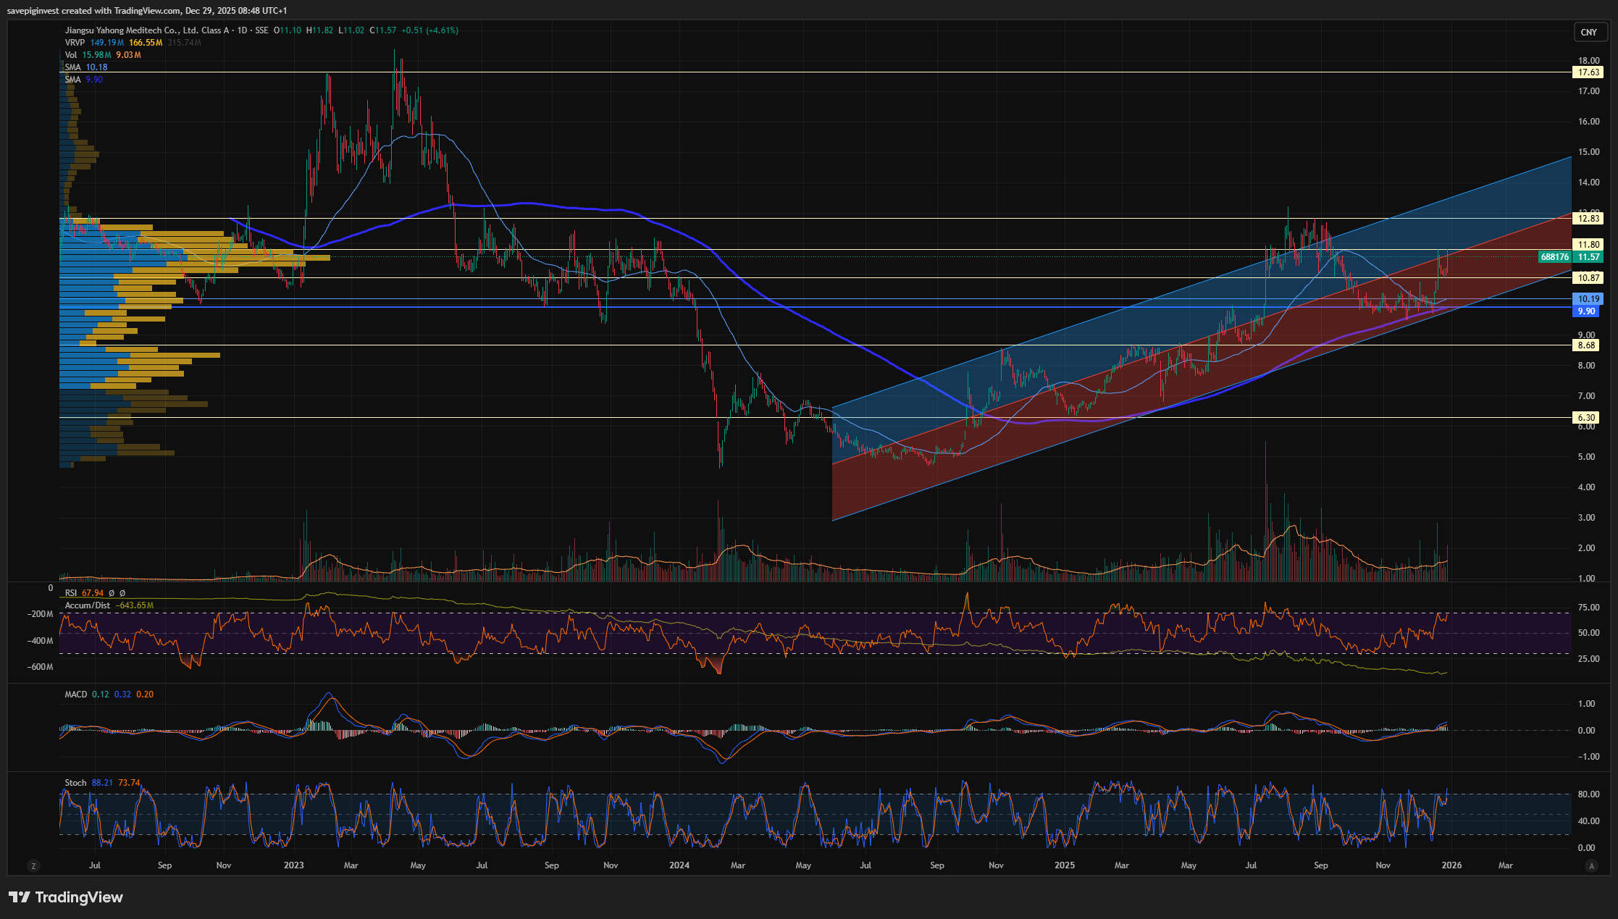This screenshot has width=1618, height=919.
Task: Select the Vol indicator legend
Action: (71, 55)
